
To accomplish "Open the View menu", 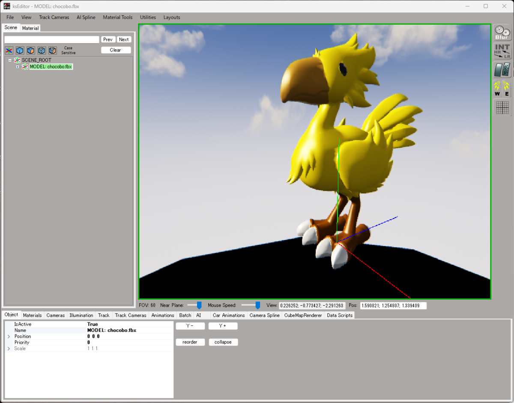I will click(27, 18).
